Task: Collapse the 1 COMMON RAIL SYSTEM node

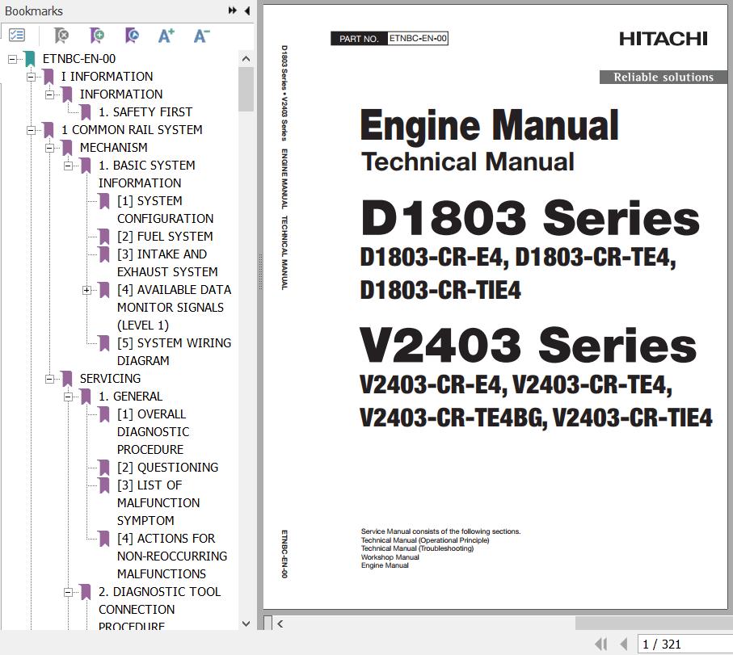Action: point(31,130)
